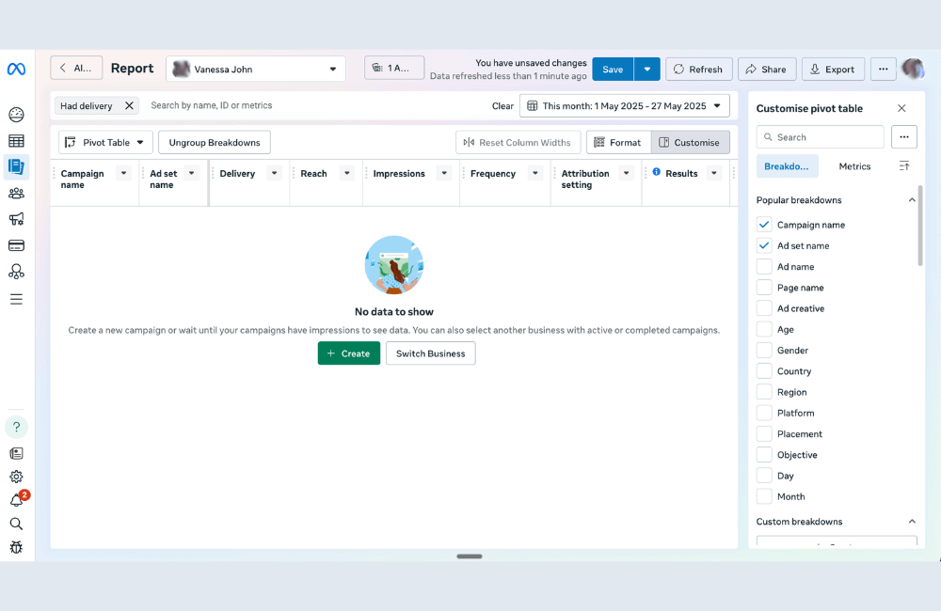Open Notifications bell icon
The height and width of the screenshot is (611, 941).
coord(16,500)
